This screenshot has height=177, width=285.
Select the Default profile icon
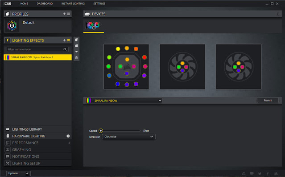click(12, 25)
